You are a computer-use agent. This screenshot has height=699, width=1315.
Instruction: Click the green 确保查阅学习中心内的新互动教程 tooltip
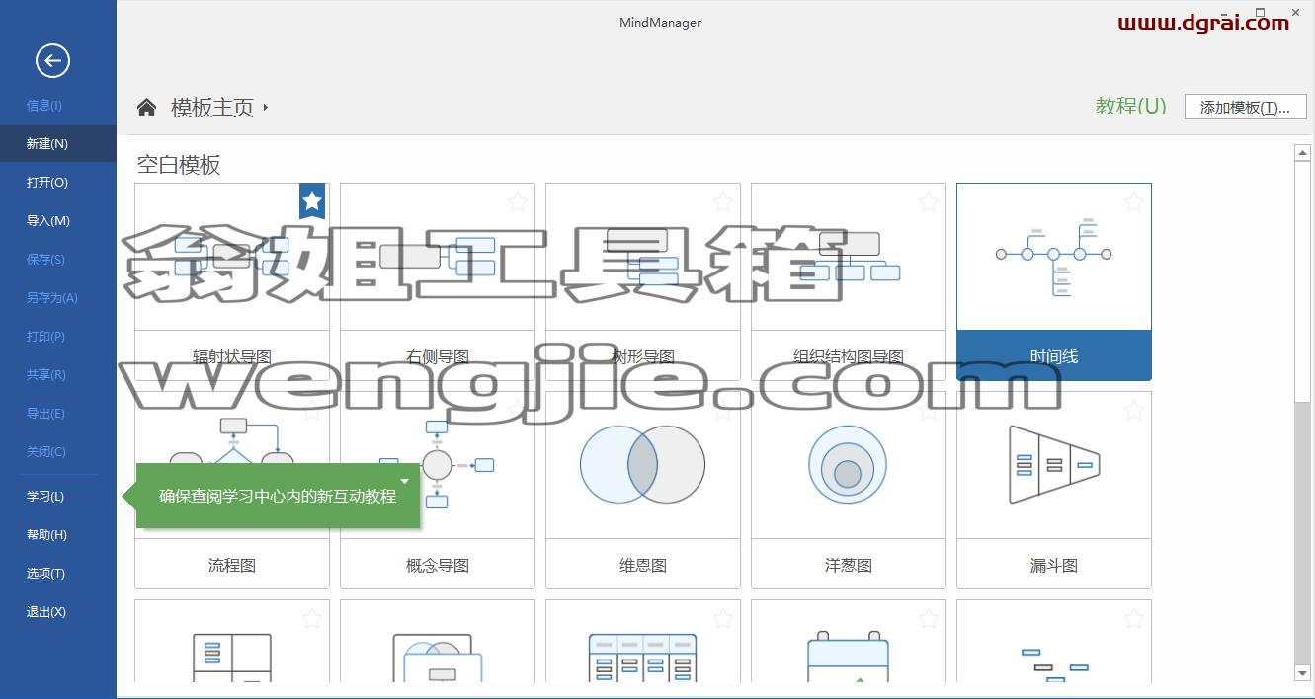[278, 496]
